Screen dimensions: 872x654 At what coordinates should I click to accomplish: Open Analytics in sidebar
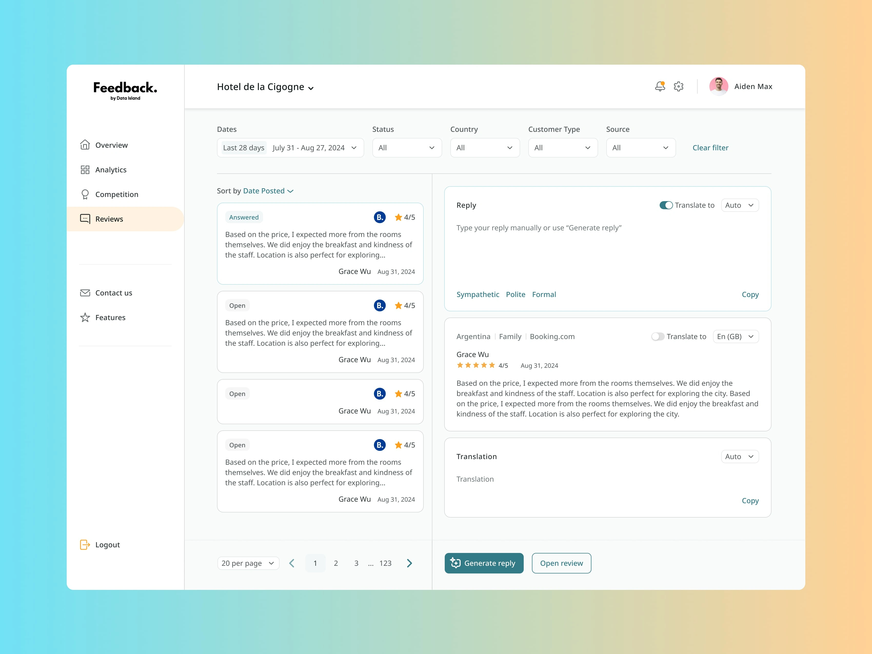[x=111, y=170]
